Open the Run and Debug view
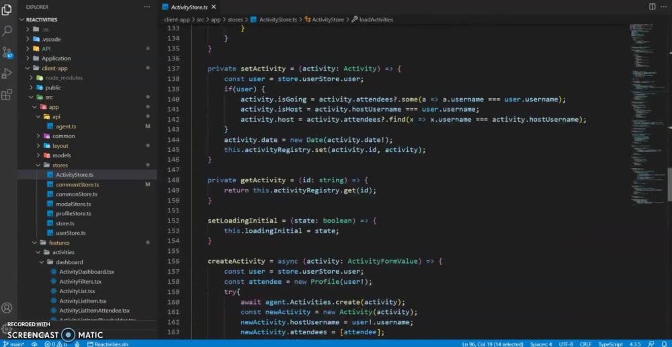672x347 pixels. (7, 73)
